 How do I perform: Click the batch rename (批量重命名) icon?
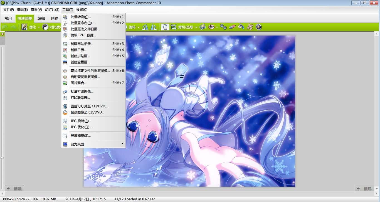tap(65, 23)
